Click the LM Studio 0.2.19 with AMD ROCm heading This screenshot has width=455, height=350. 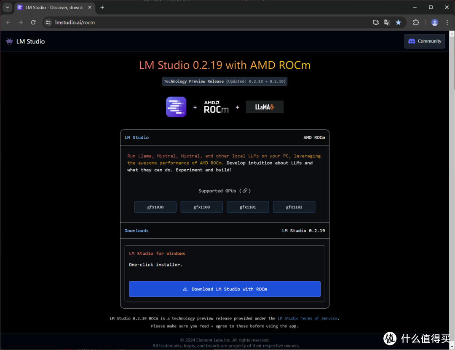point(225,65)
